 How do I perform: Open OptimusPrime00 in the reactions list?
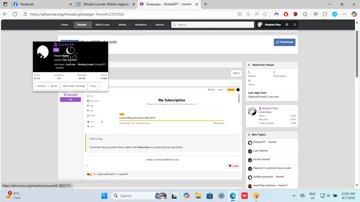pyautogui.click(x=106, y=174)
